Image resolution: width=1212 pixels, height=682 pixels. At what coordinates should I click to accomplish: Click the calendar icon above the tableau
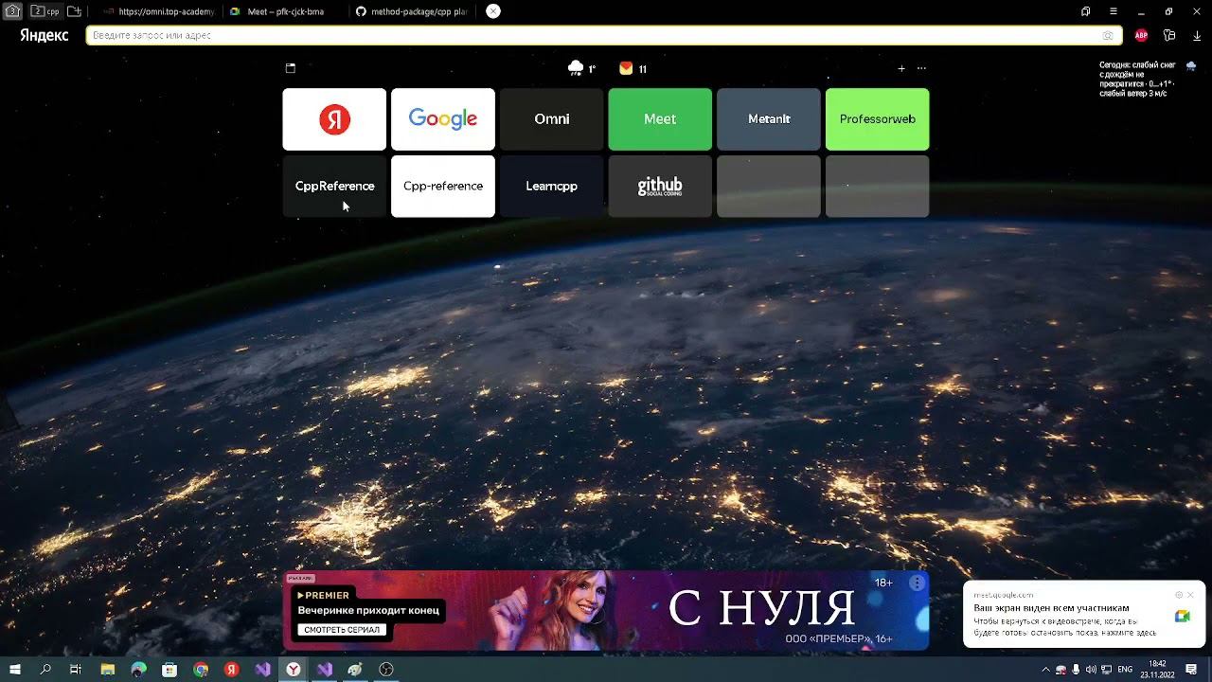pyautogui.click(x=291, y=68)
